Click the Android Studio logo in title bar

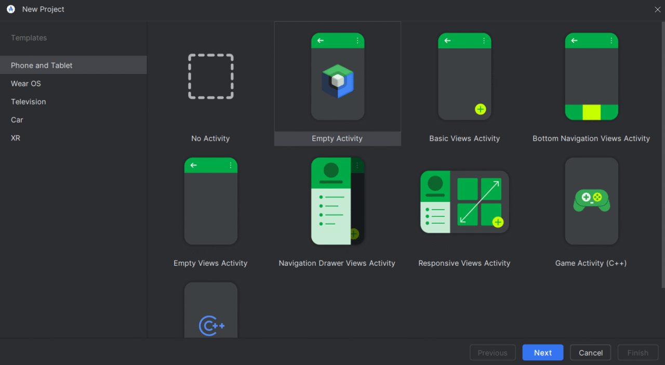(11, 9)
